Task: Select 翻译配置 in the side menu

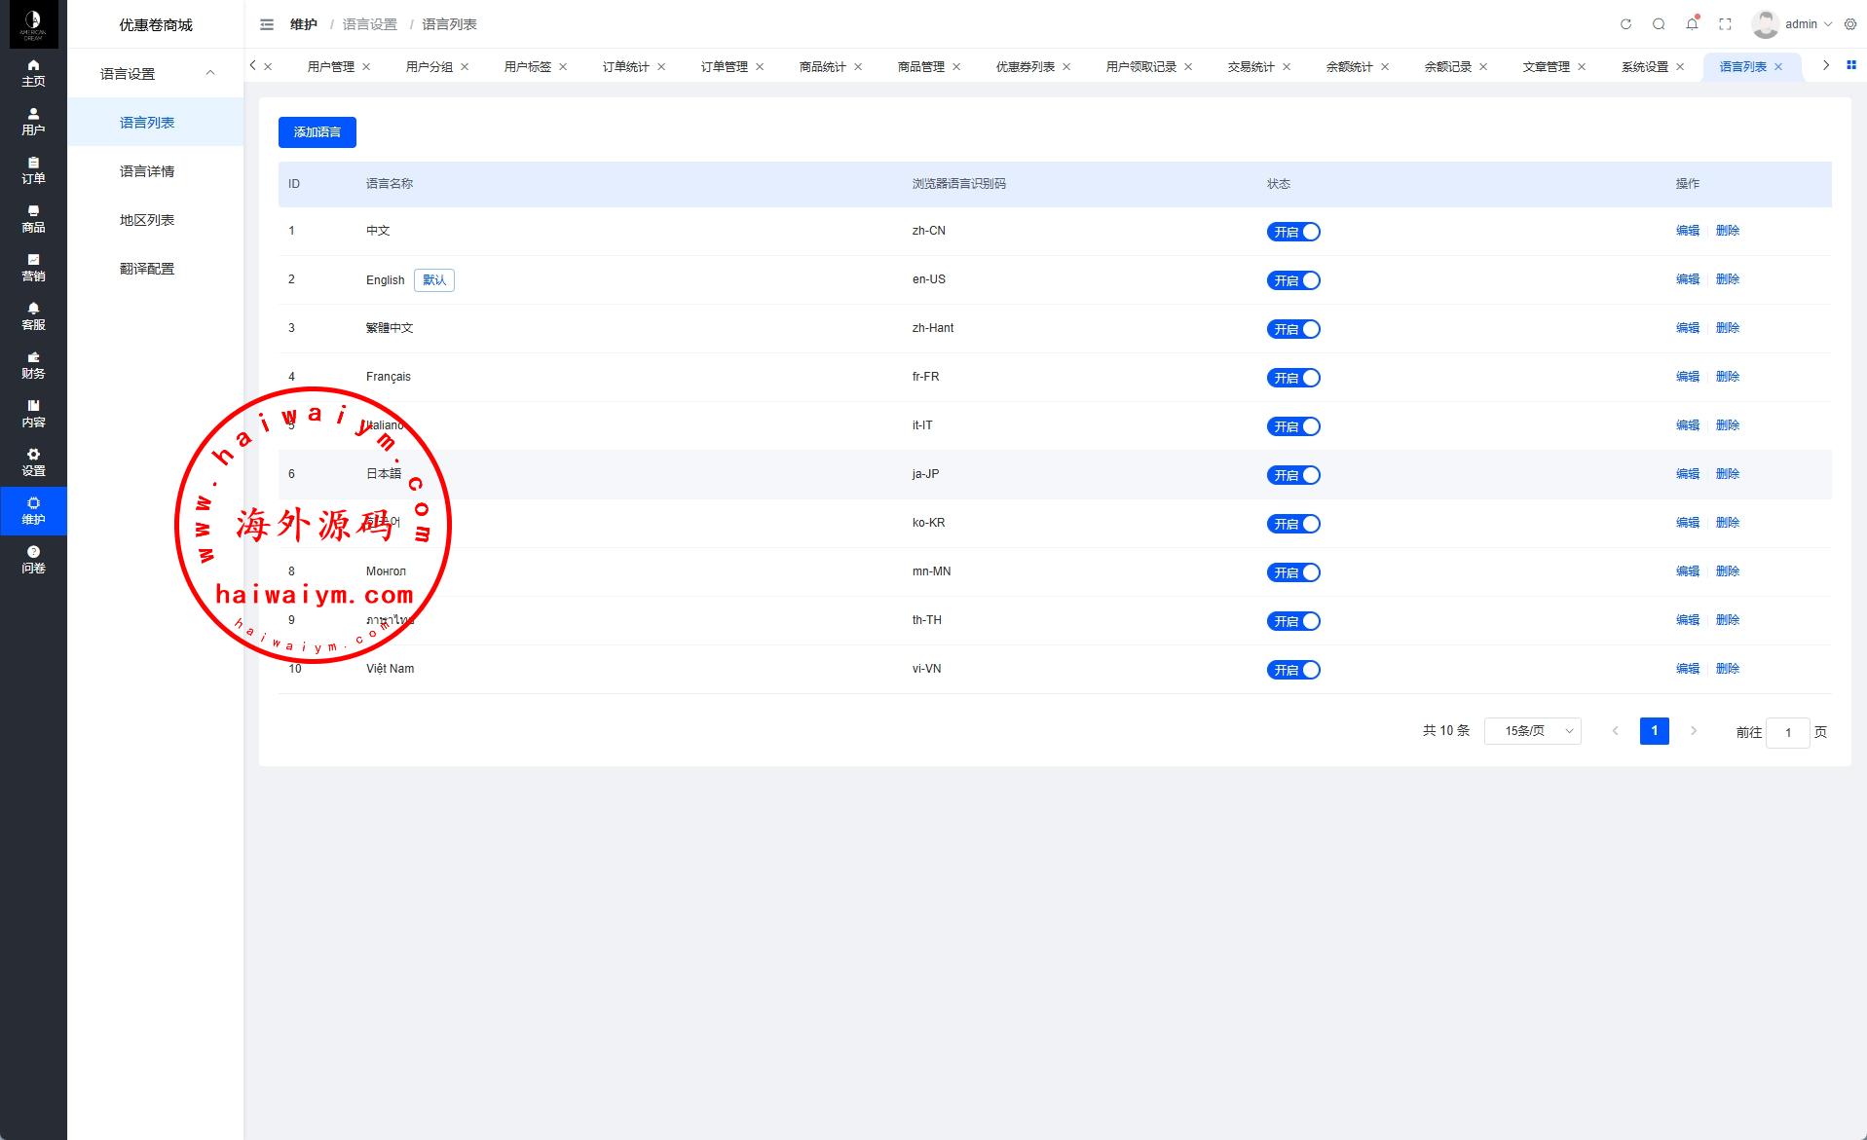Action: [147, 269]
